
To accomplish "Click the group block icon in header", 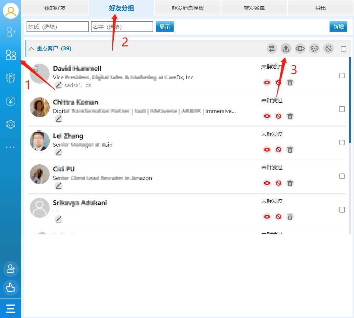I will 328,49.
